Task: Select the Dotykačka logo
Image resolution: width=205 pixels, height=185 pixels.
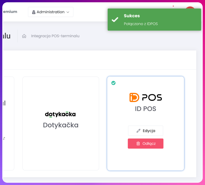Action: pos(60,114)
